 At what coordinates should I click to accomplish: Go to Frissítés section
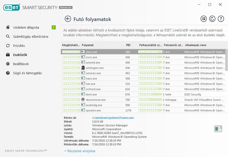19,46
